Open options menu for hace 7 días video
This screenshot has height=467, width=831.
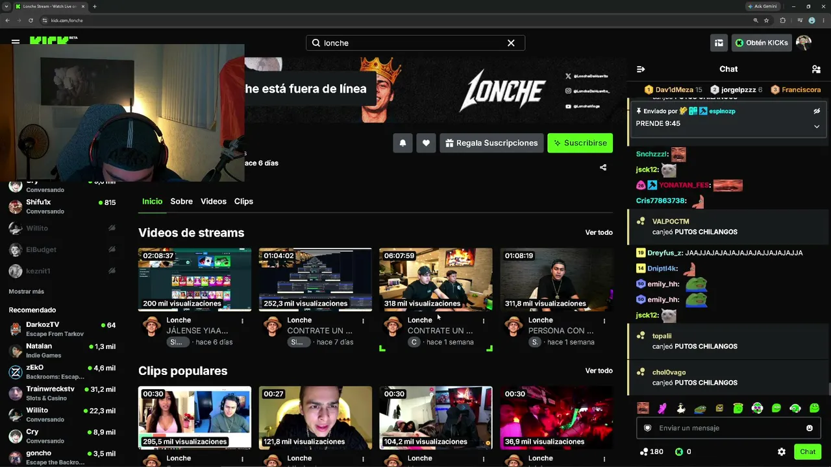tap(363, 321)
